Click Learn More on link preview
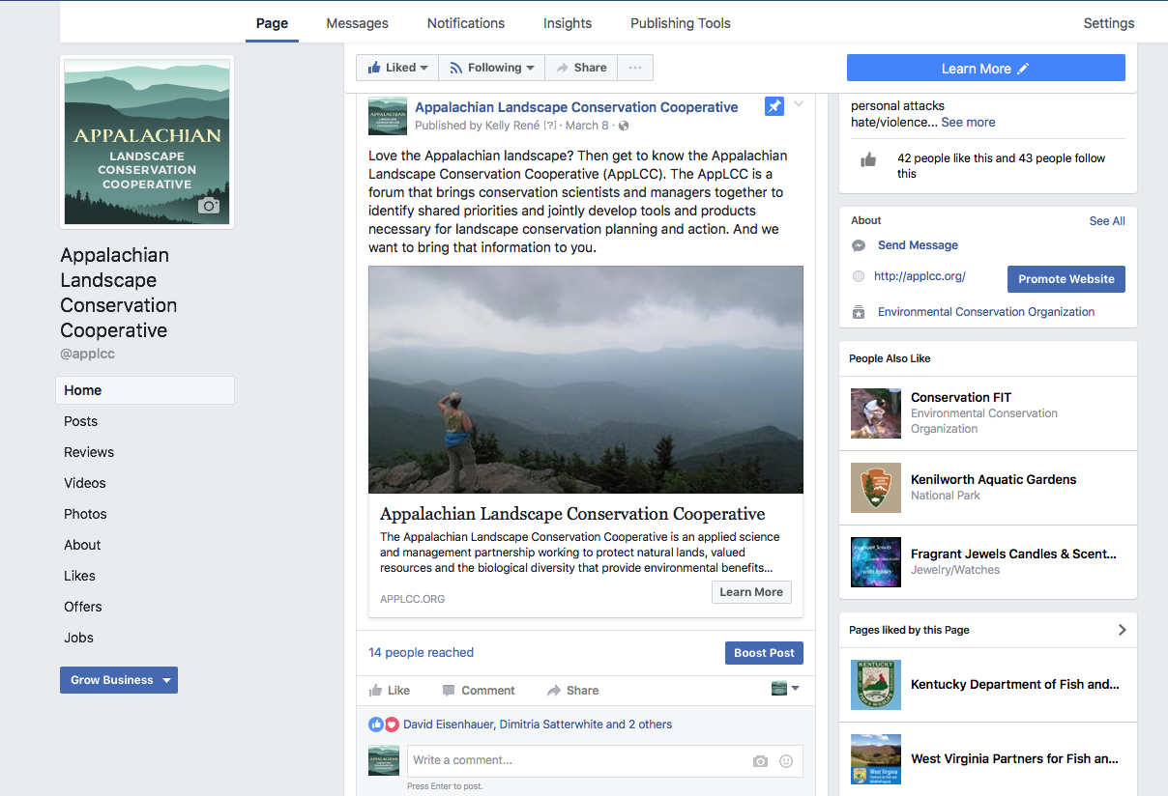The image size is (1168, 796). pyautogui.click(x=751, y=592)
